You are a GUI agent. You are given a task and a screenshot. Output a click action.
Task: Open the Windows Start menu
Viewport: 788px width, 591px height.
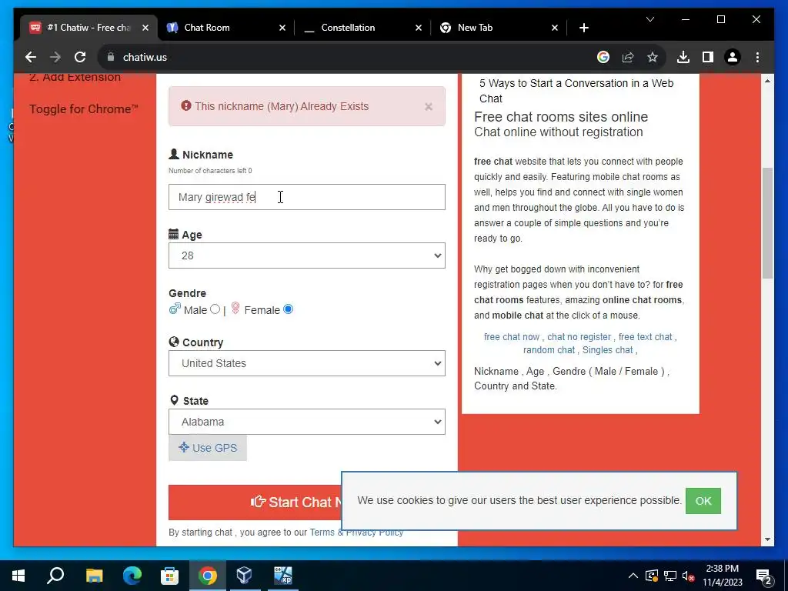[18, 576]
